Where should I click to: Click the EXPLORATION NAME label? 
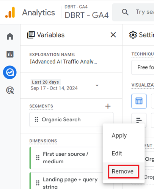(x=52, y=54)
